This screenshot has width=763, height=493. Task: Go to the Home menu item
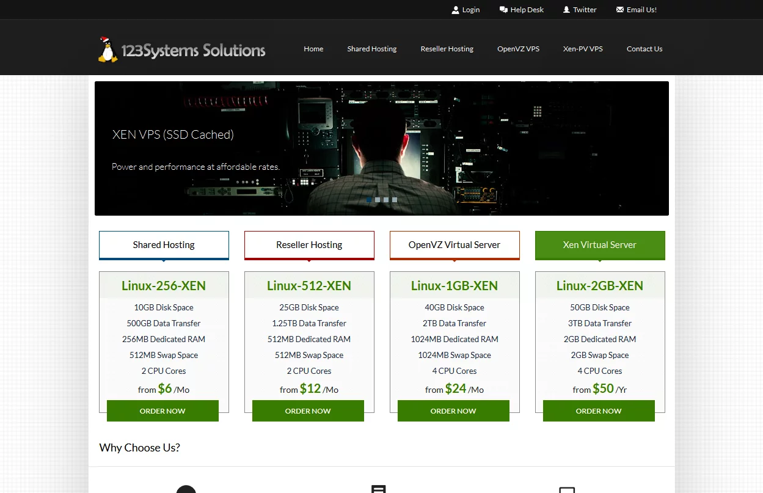313,49
